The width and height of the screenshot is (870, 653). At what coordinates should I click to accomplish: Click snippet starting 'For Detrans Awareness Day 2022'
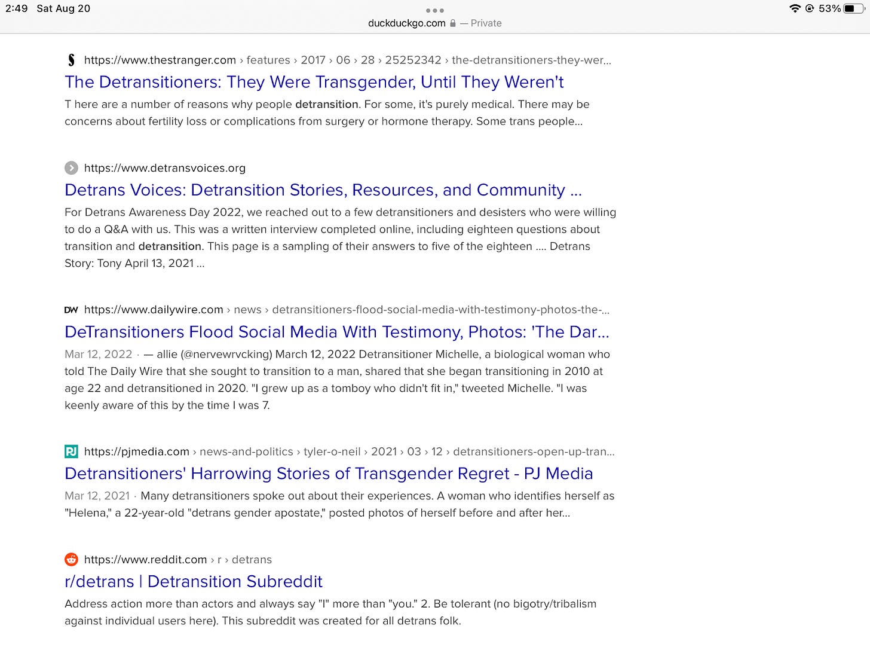pyautogui.click(x=341, y=237)
